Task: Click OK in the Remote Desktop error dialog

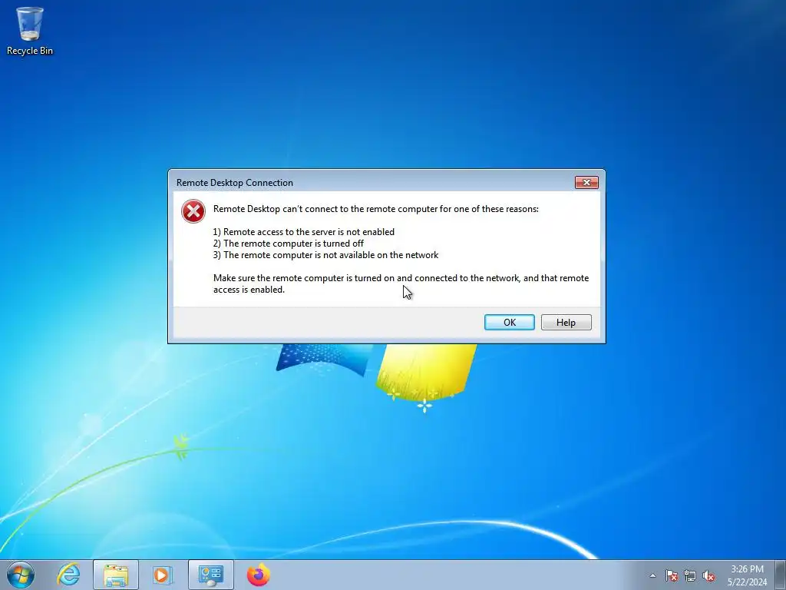Action: [510, 322]
